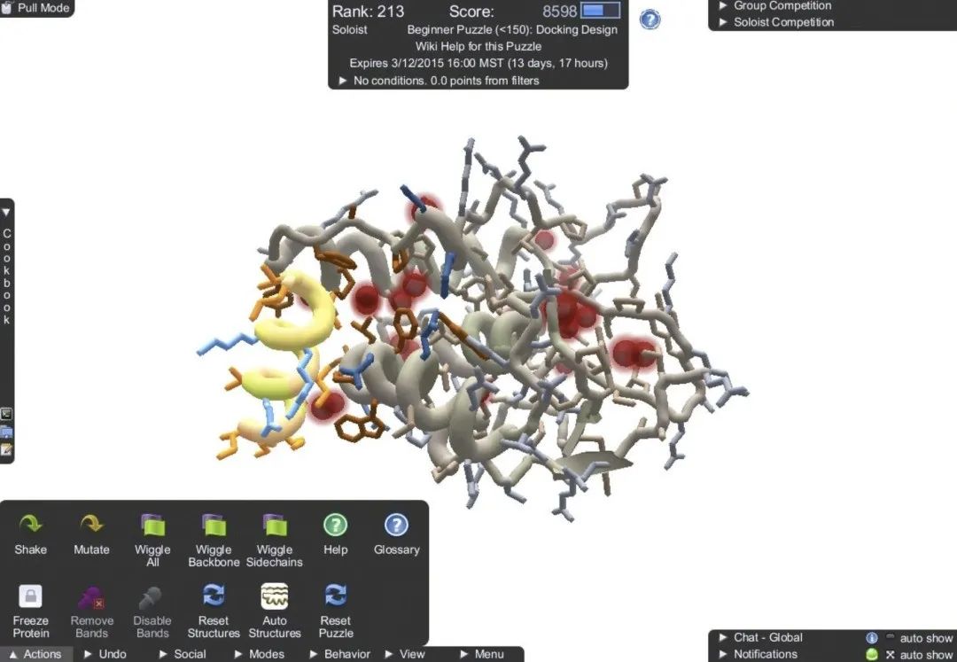Click Reset Structures icon
957x662 pixels.
214,596
